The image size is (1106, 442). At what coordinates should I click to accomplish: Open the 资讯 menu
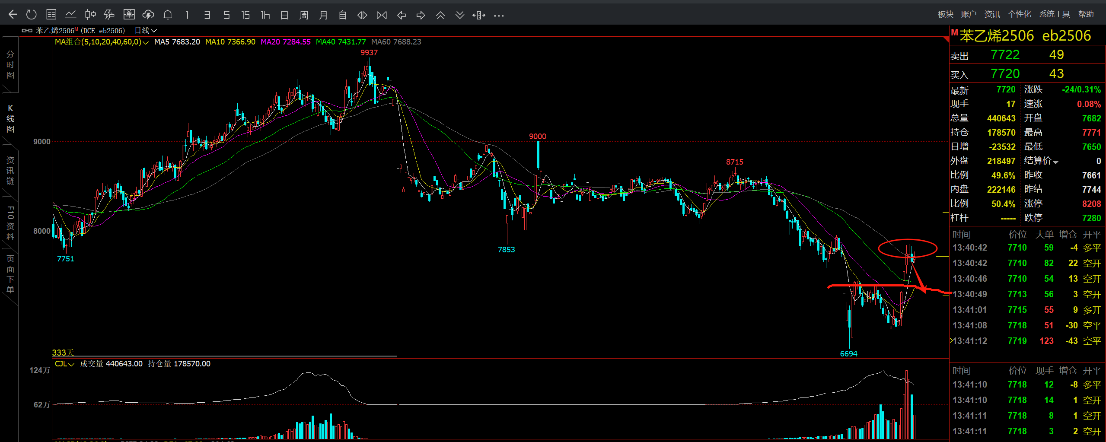pos(992,14)
